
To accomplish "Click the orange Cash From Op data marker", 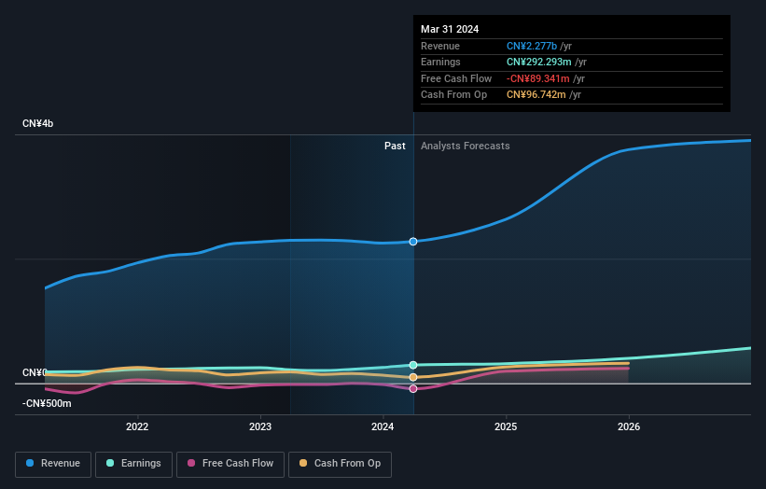I will coord(413,377).
